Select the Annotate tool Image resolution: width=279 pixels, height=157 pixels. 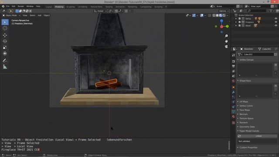(x=5, y=61)
